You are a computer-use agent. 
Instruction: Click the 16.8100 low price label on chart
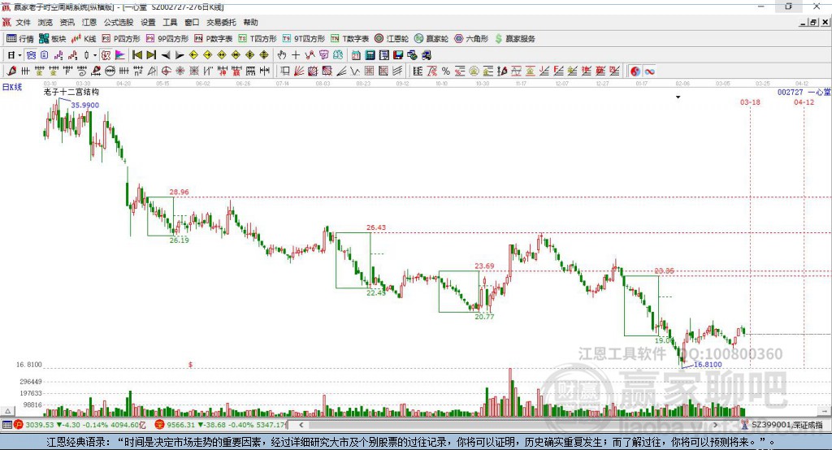[708, 365]
